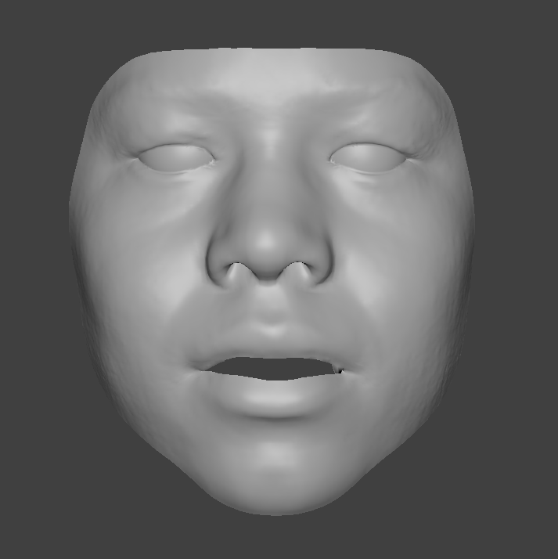Image resolution: width=558 pixels, height=559 pixels.
Task: Select the face model's right-side eye
Action: point(368,157)
